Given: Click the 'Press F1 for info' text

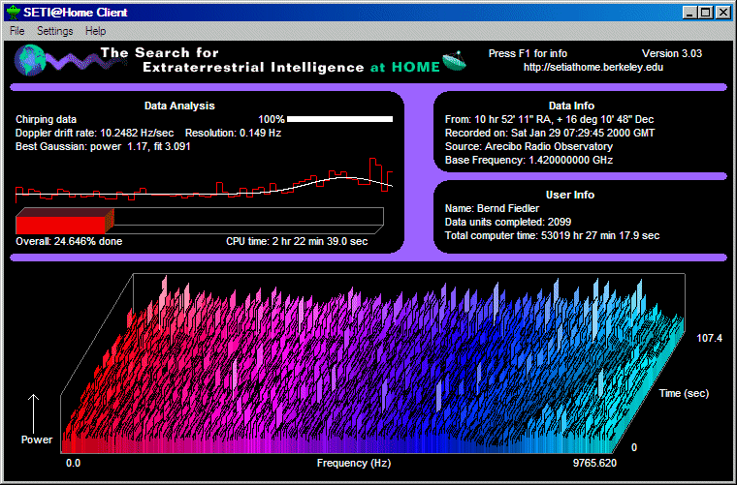Looking at the screenshot, I should pos(528,53).
